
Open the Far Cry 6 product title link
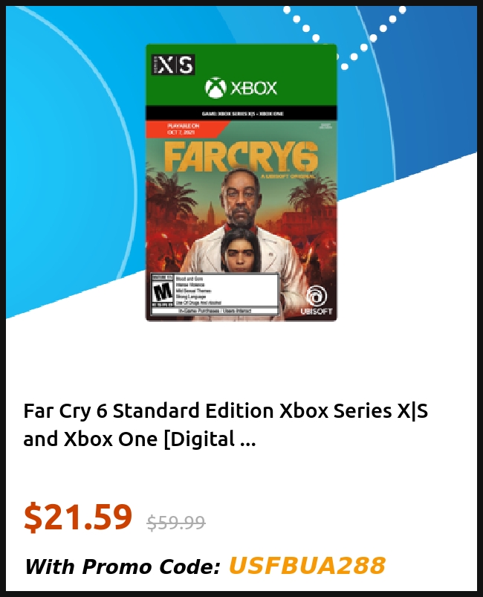225,425
